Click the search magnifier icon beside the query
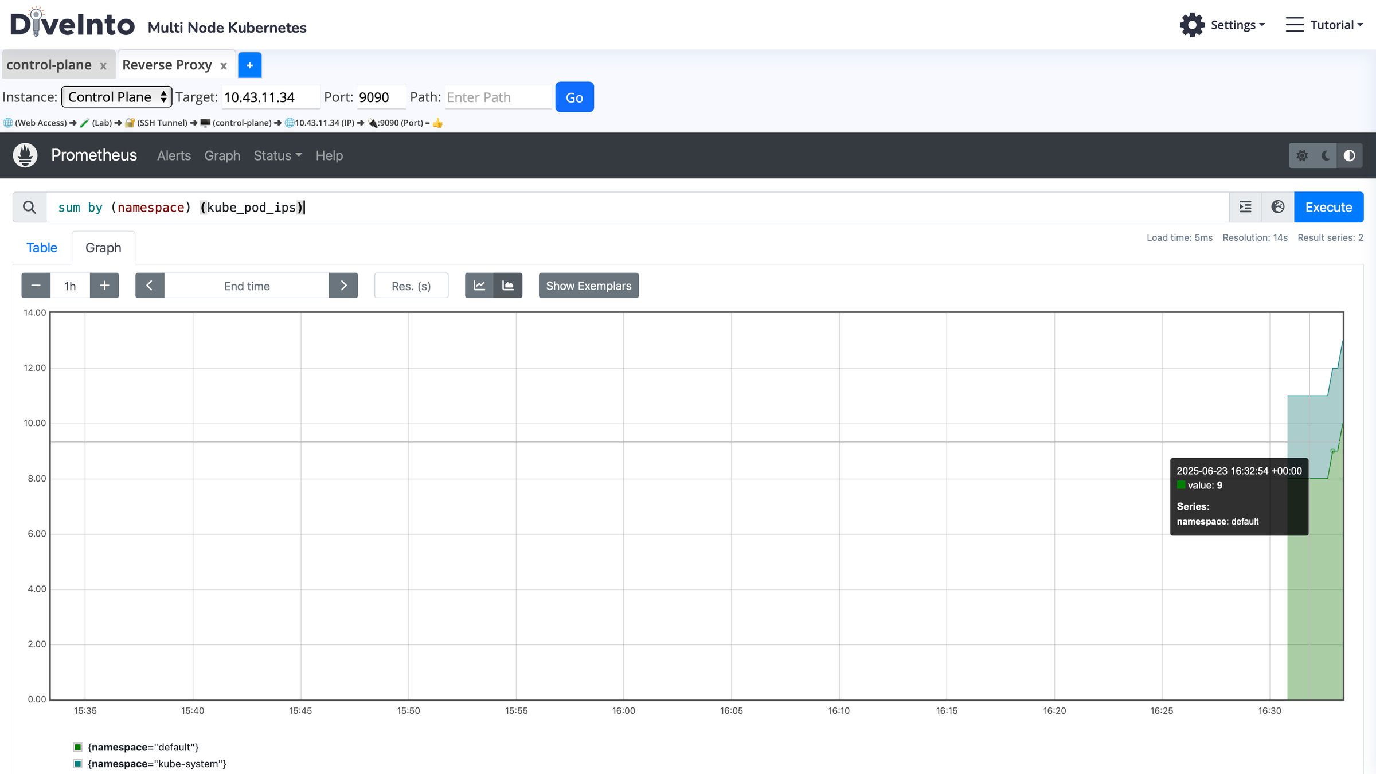The height and width of the screenshot is (774, 1376). coord(29,207)
